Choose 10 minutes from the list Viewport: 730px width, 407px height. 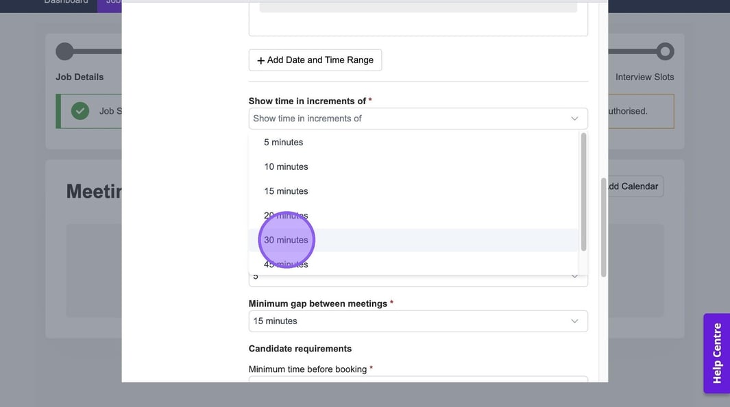tap(286, 167)
